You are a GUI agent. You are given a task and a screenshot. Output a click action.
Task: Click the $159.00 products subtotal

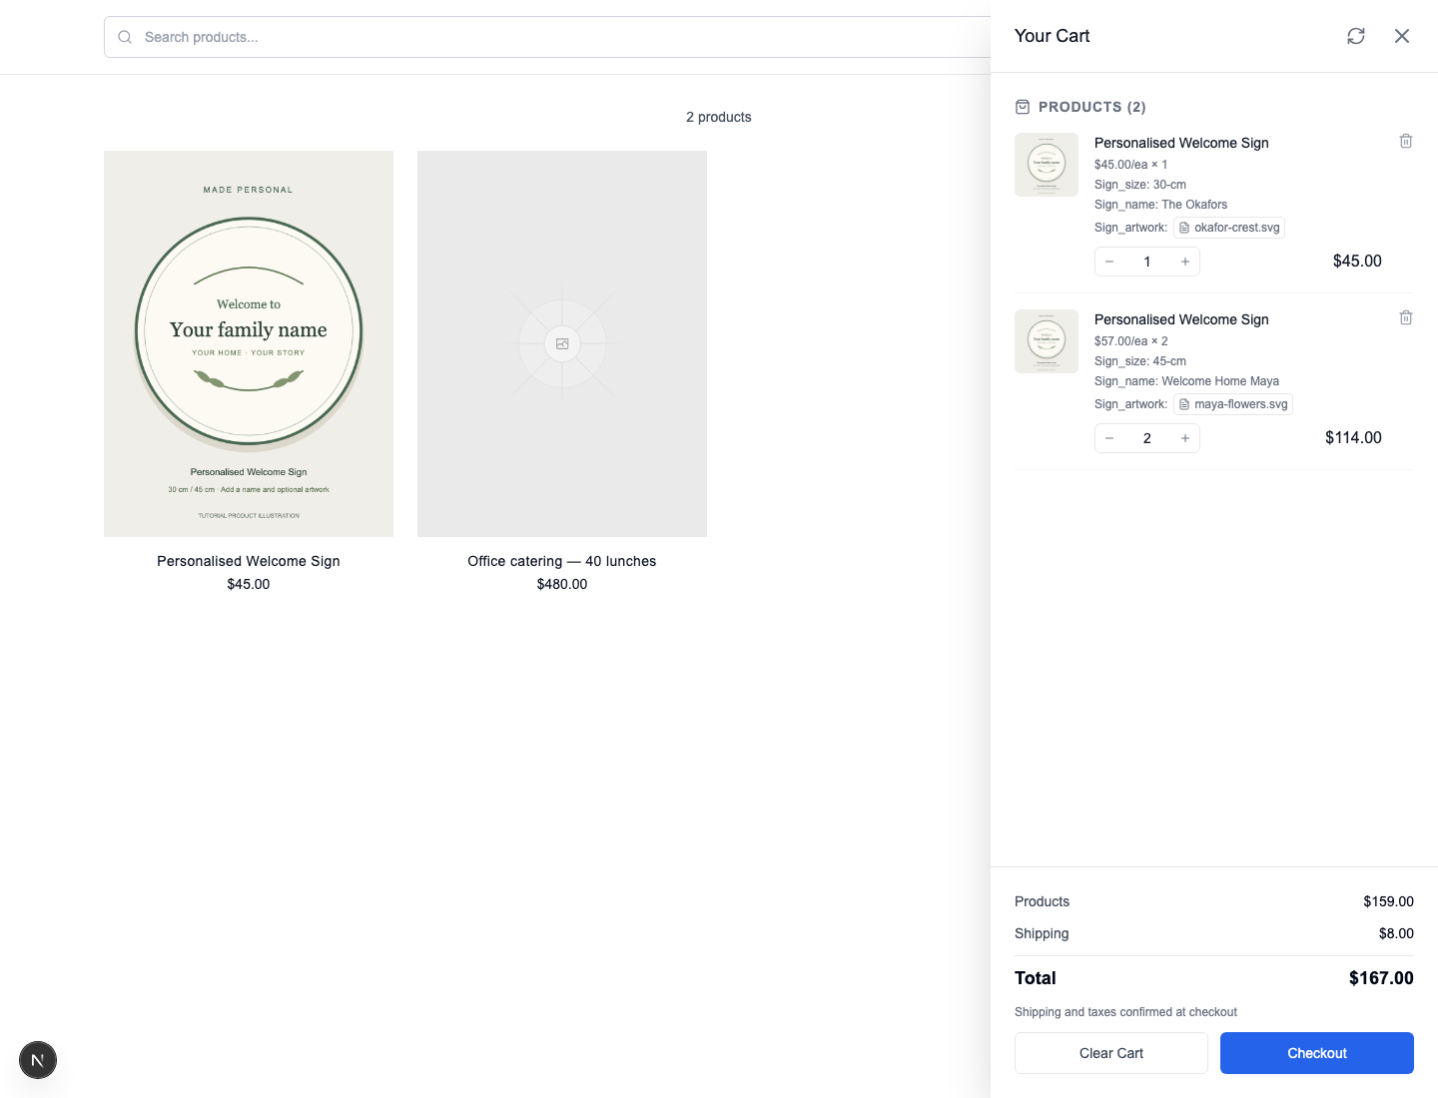point(1389,901)
